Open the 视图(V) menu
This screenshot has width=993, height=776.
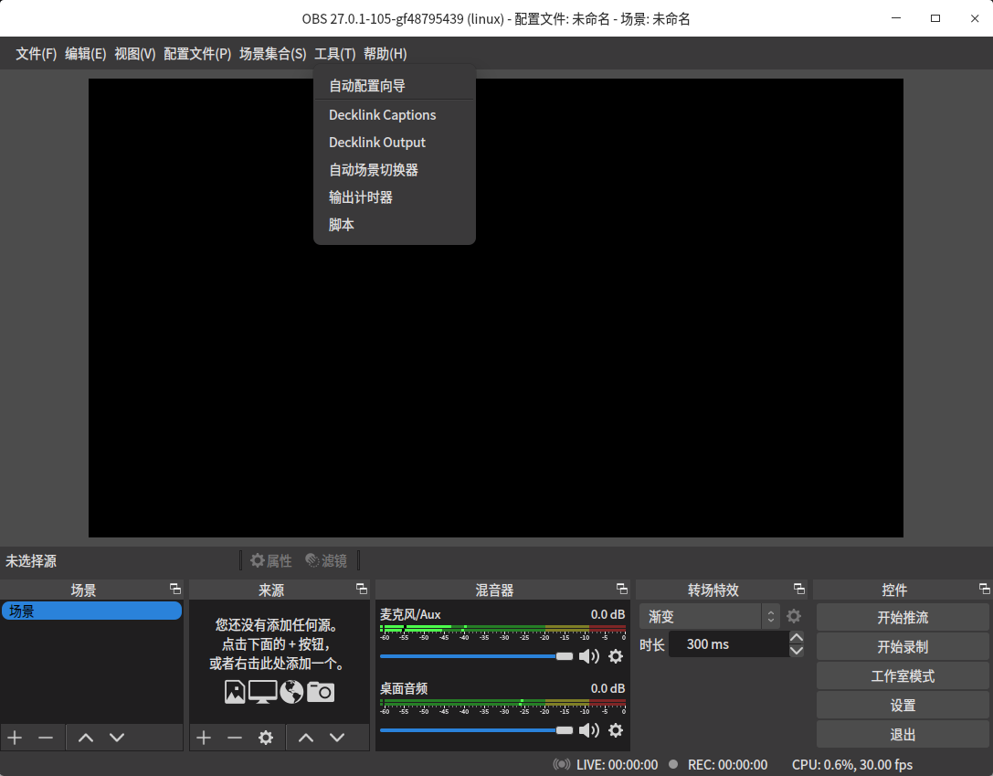[135, 54]
